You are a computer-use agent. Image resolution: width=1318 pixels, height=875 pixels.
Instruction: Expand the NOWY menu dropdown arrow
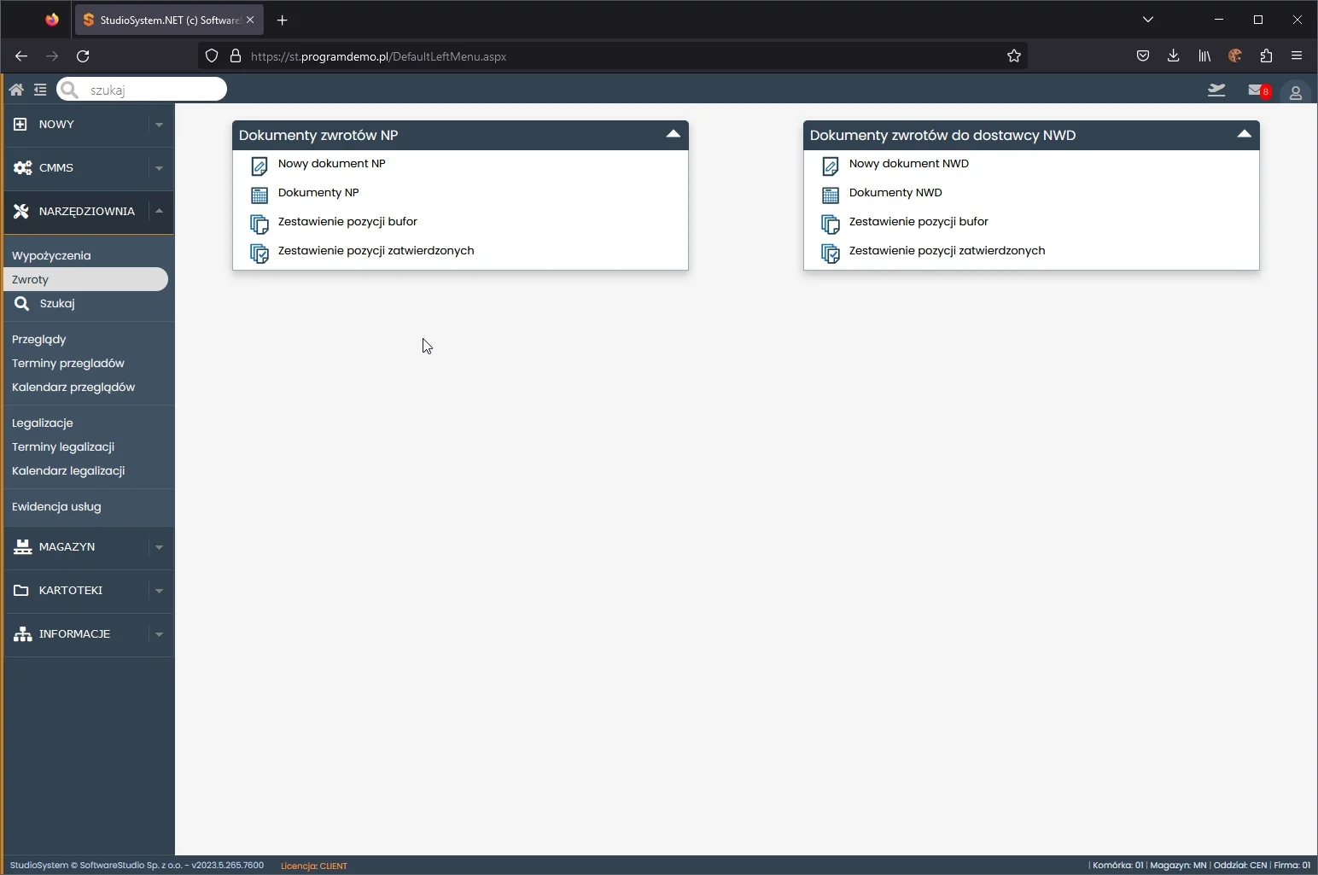pos(159,125)
